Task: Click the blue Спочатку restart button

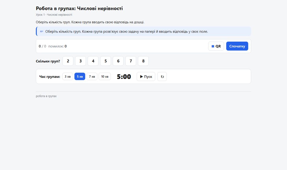Action: click(237, 46)
